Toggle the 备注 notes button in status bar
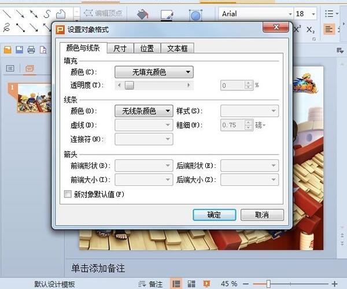347x289 pixels. 150,284
